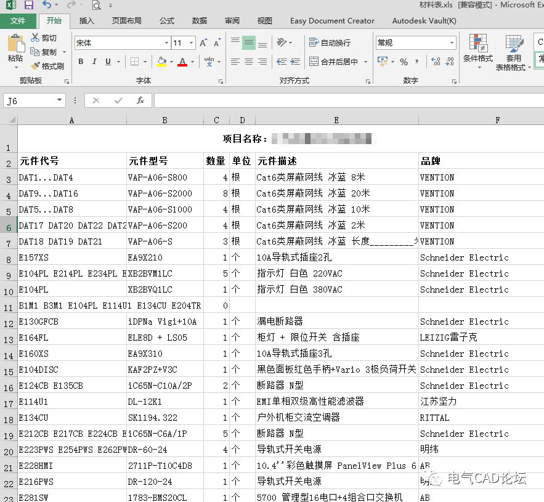Apply red font color A
Screen dimensions: 544x502
(x=182, y=62)
